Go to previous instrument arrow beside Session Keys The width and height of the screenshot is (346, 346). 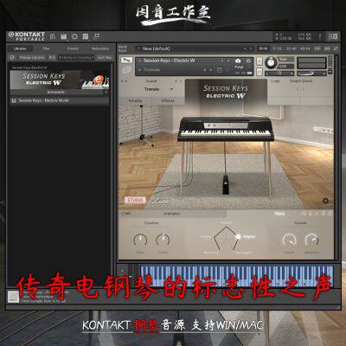pyautogui.click(x=222, y=61)
